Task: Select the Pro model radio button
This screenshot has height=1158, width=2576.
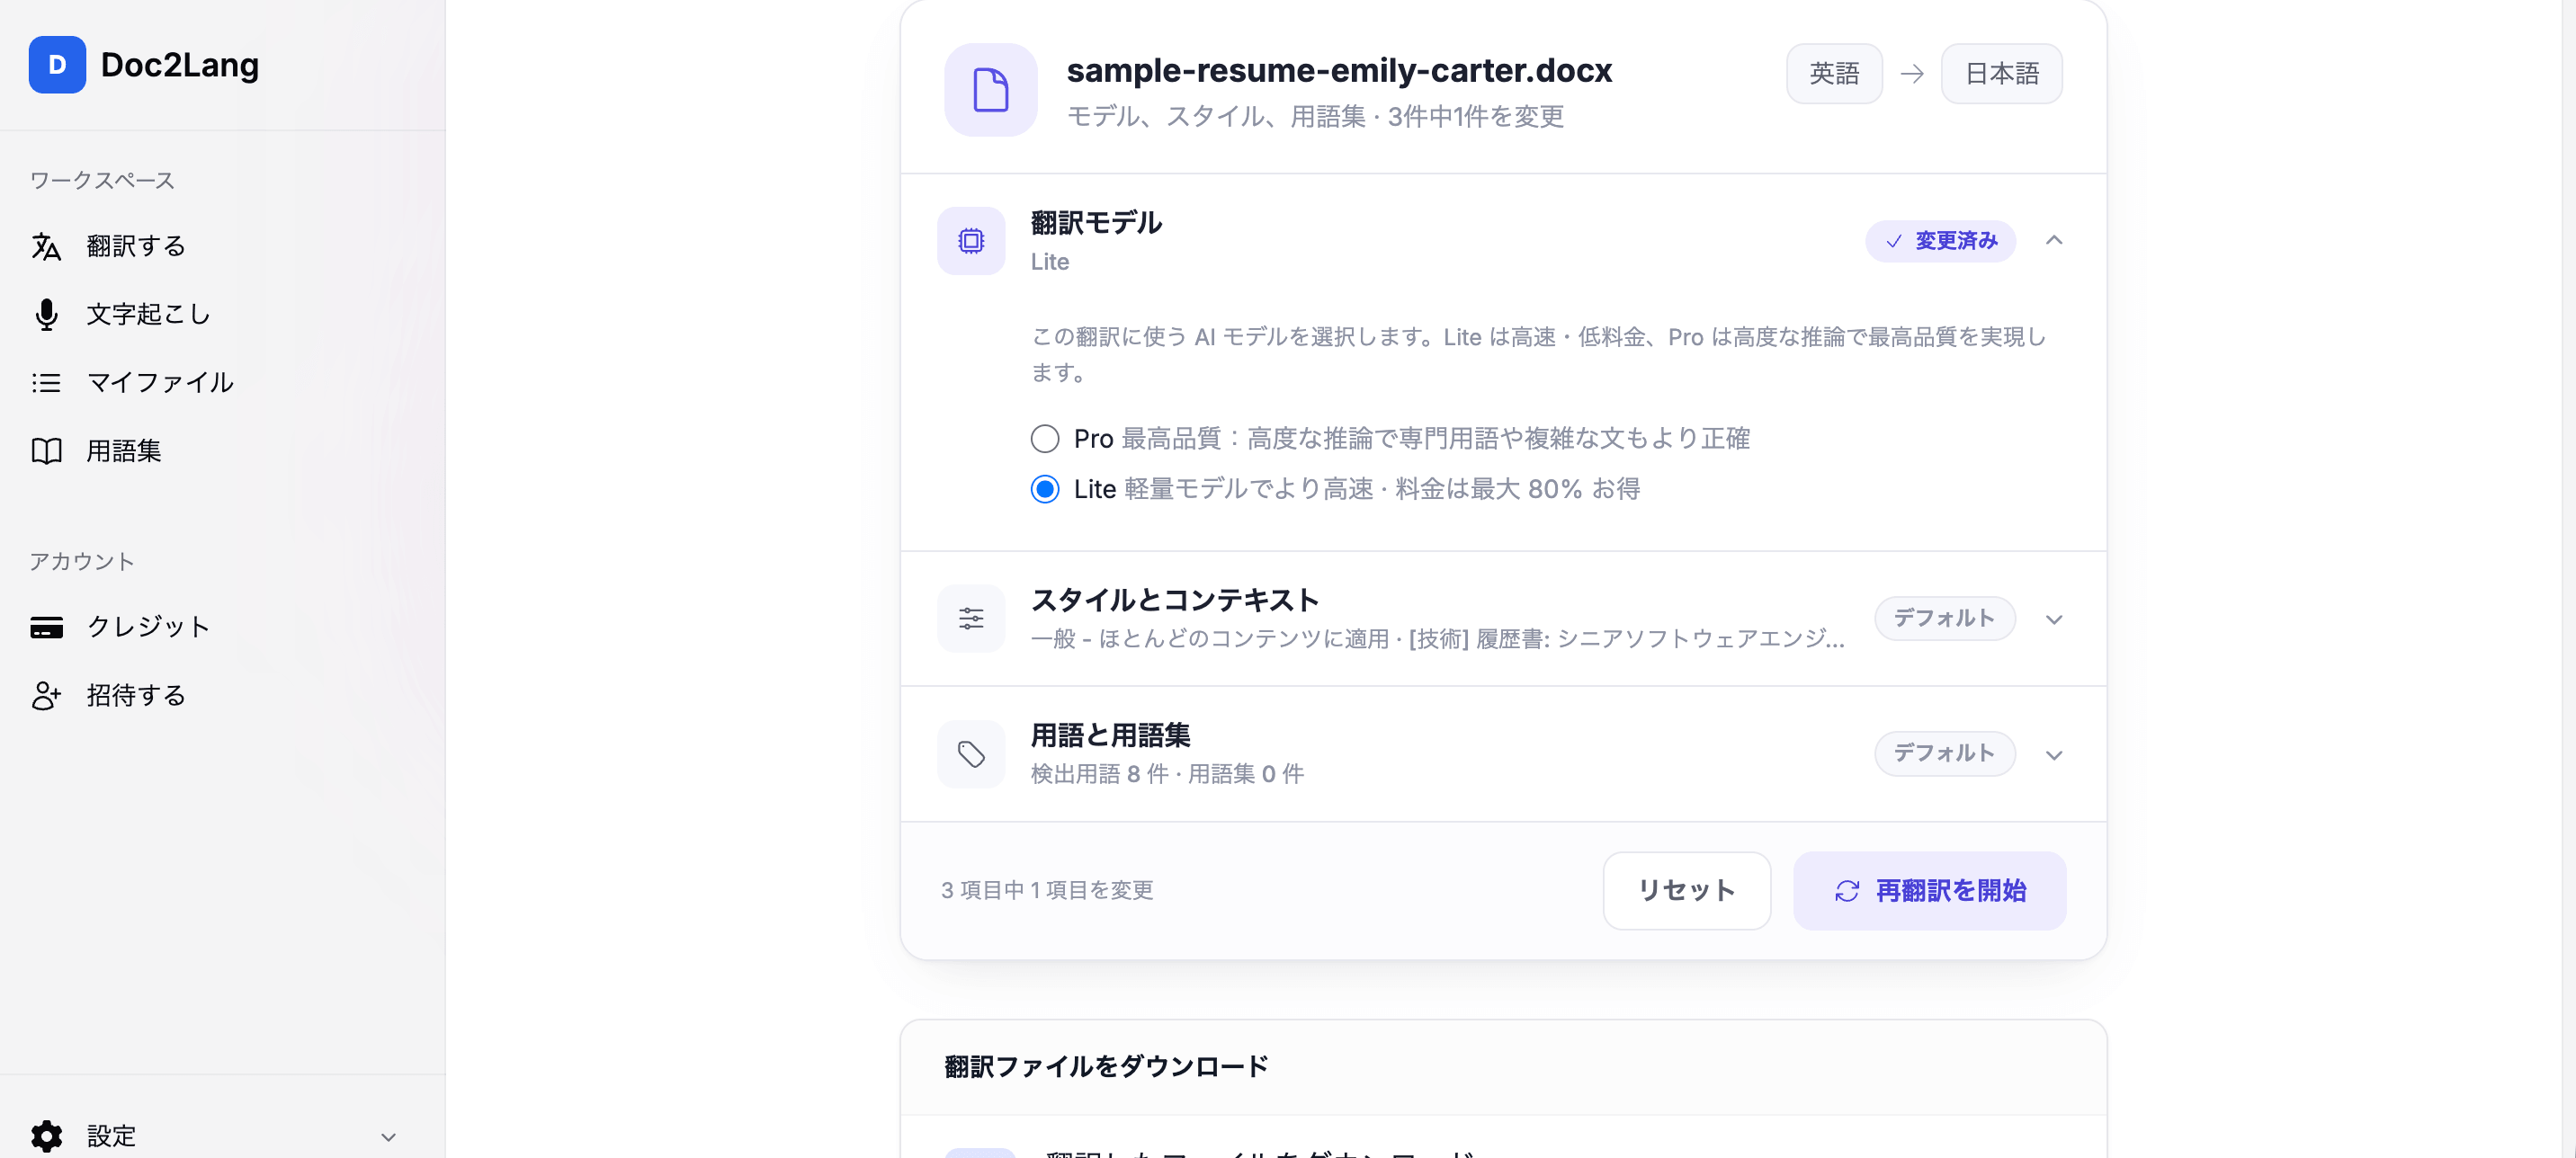Action: [1045, 439]
